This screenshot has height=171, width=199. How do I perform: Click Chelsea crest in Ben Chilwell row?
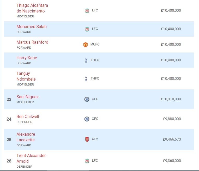coord(87,119)
